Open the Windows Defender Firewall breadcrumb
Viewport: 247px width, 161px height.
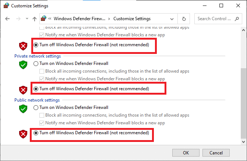(x=79, y=19)
